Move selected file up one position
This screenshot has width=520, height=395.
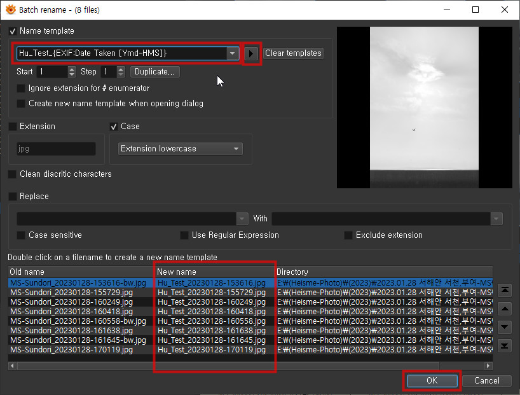coord(503,308)
